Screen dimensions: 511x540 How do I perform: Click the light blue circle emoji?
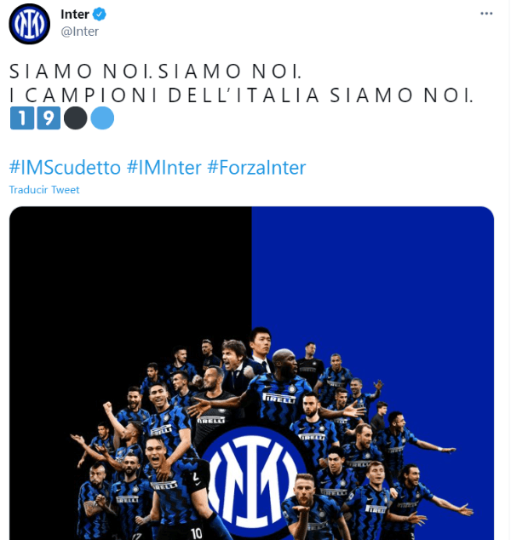pyautogui.click(x=101, y=118)
